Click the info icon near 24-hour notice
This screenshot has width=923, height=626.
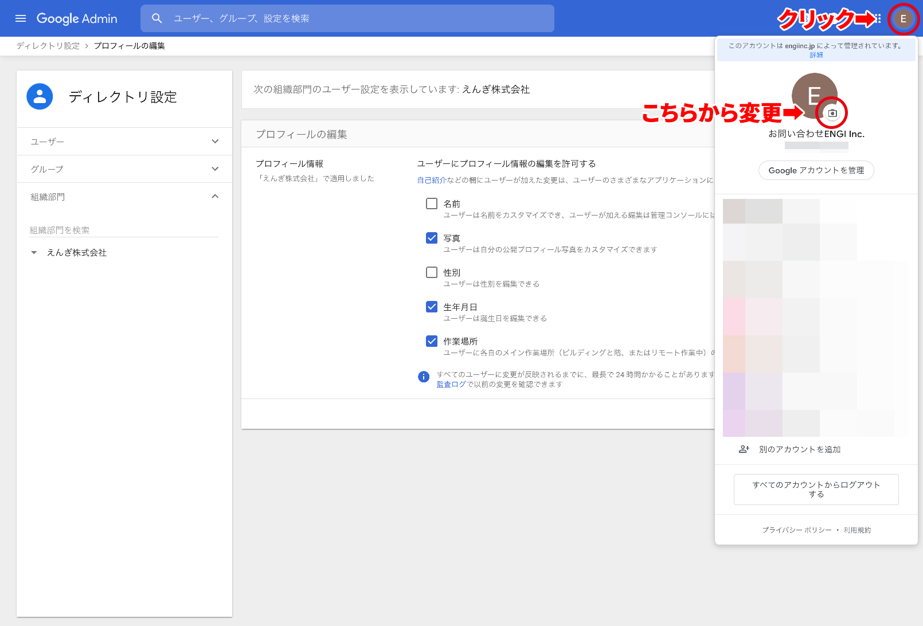click(x=424, y=377)
